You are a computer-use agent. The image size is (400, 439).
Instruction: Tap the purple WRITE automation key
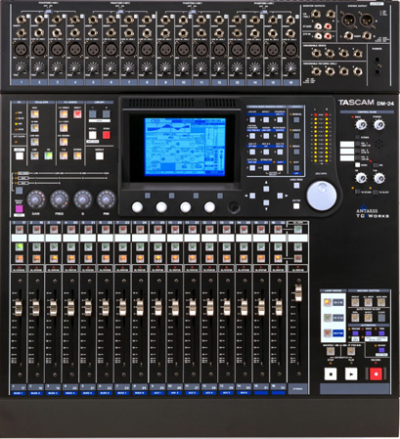(x=369, y=333)
